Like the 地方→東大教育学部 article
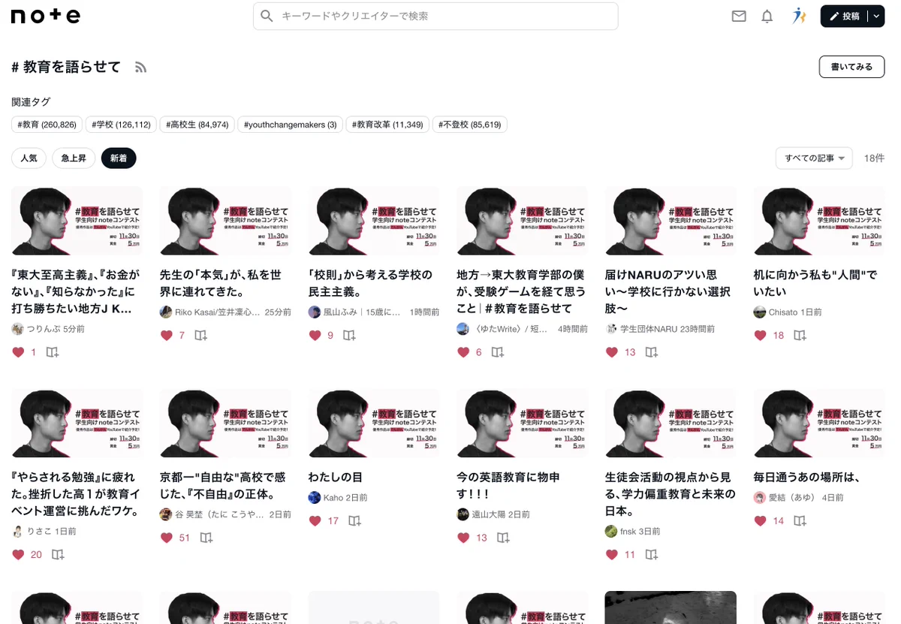The height and width of the screenshot is (624, 901). 463,351
